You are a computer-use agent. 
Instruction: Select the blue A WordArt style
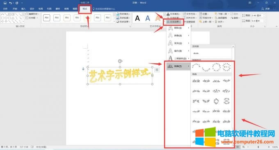click(148, 18)
